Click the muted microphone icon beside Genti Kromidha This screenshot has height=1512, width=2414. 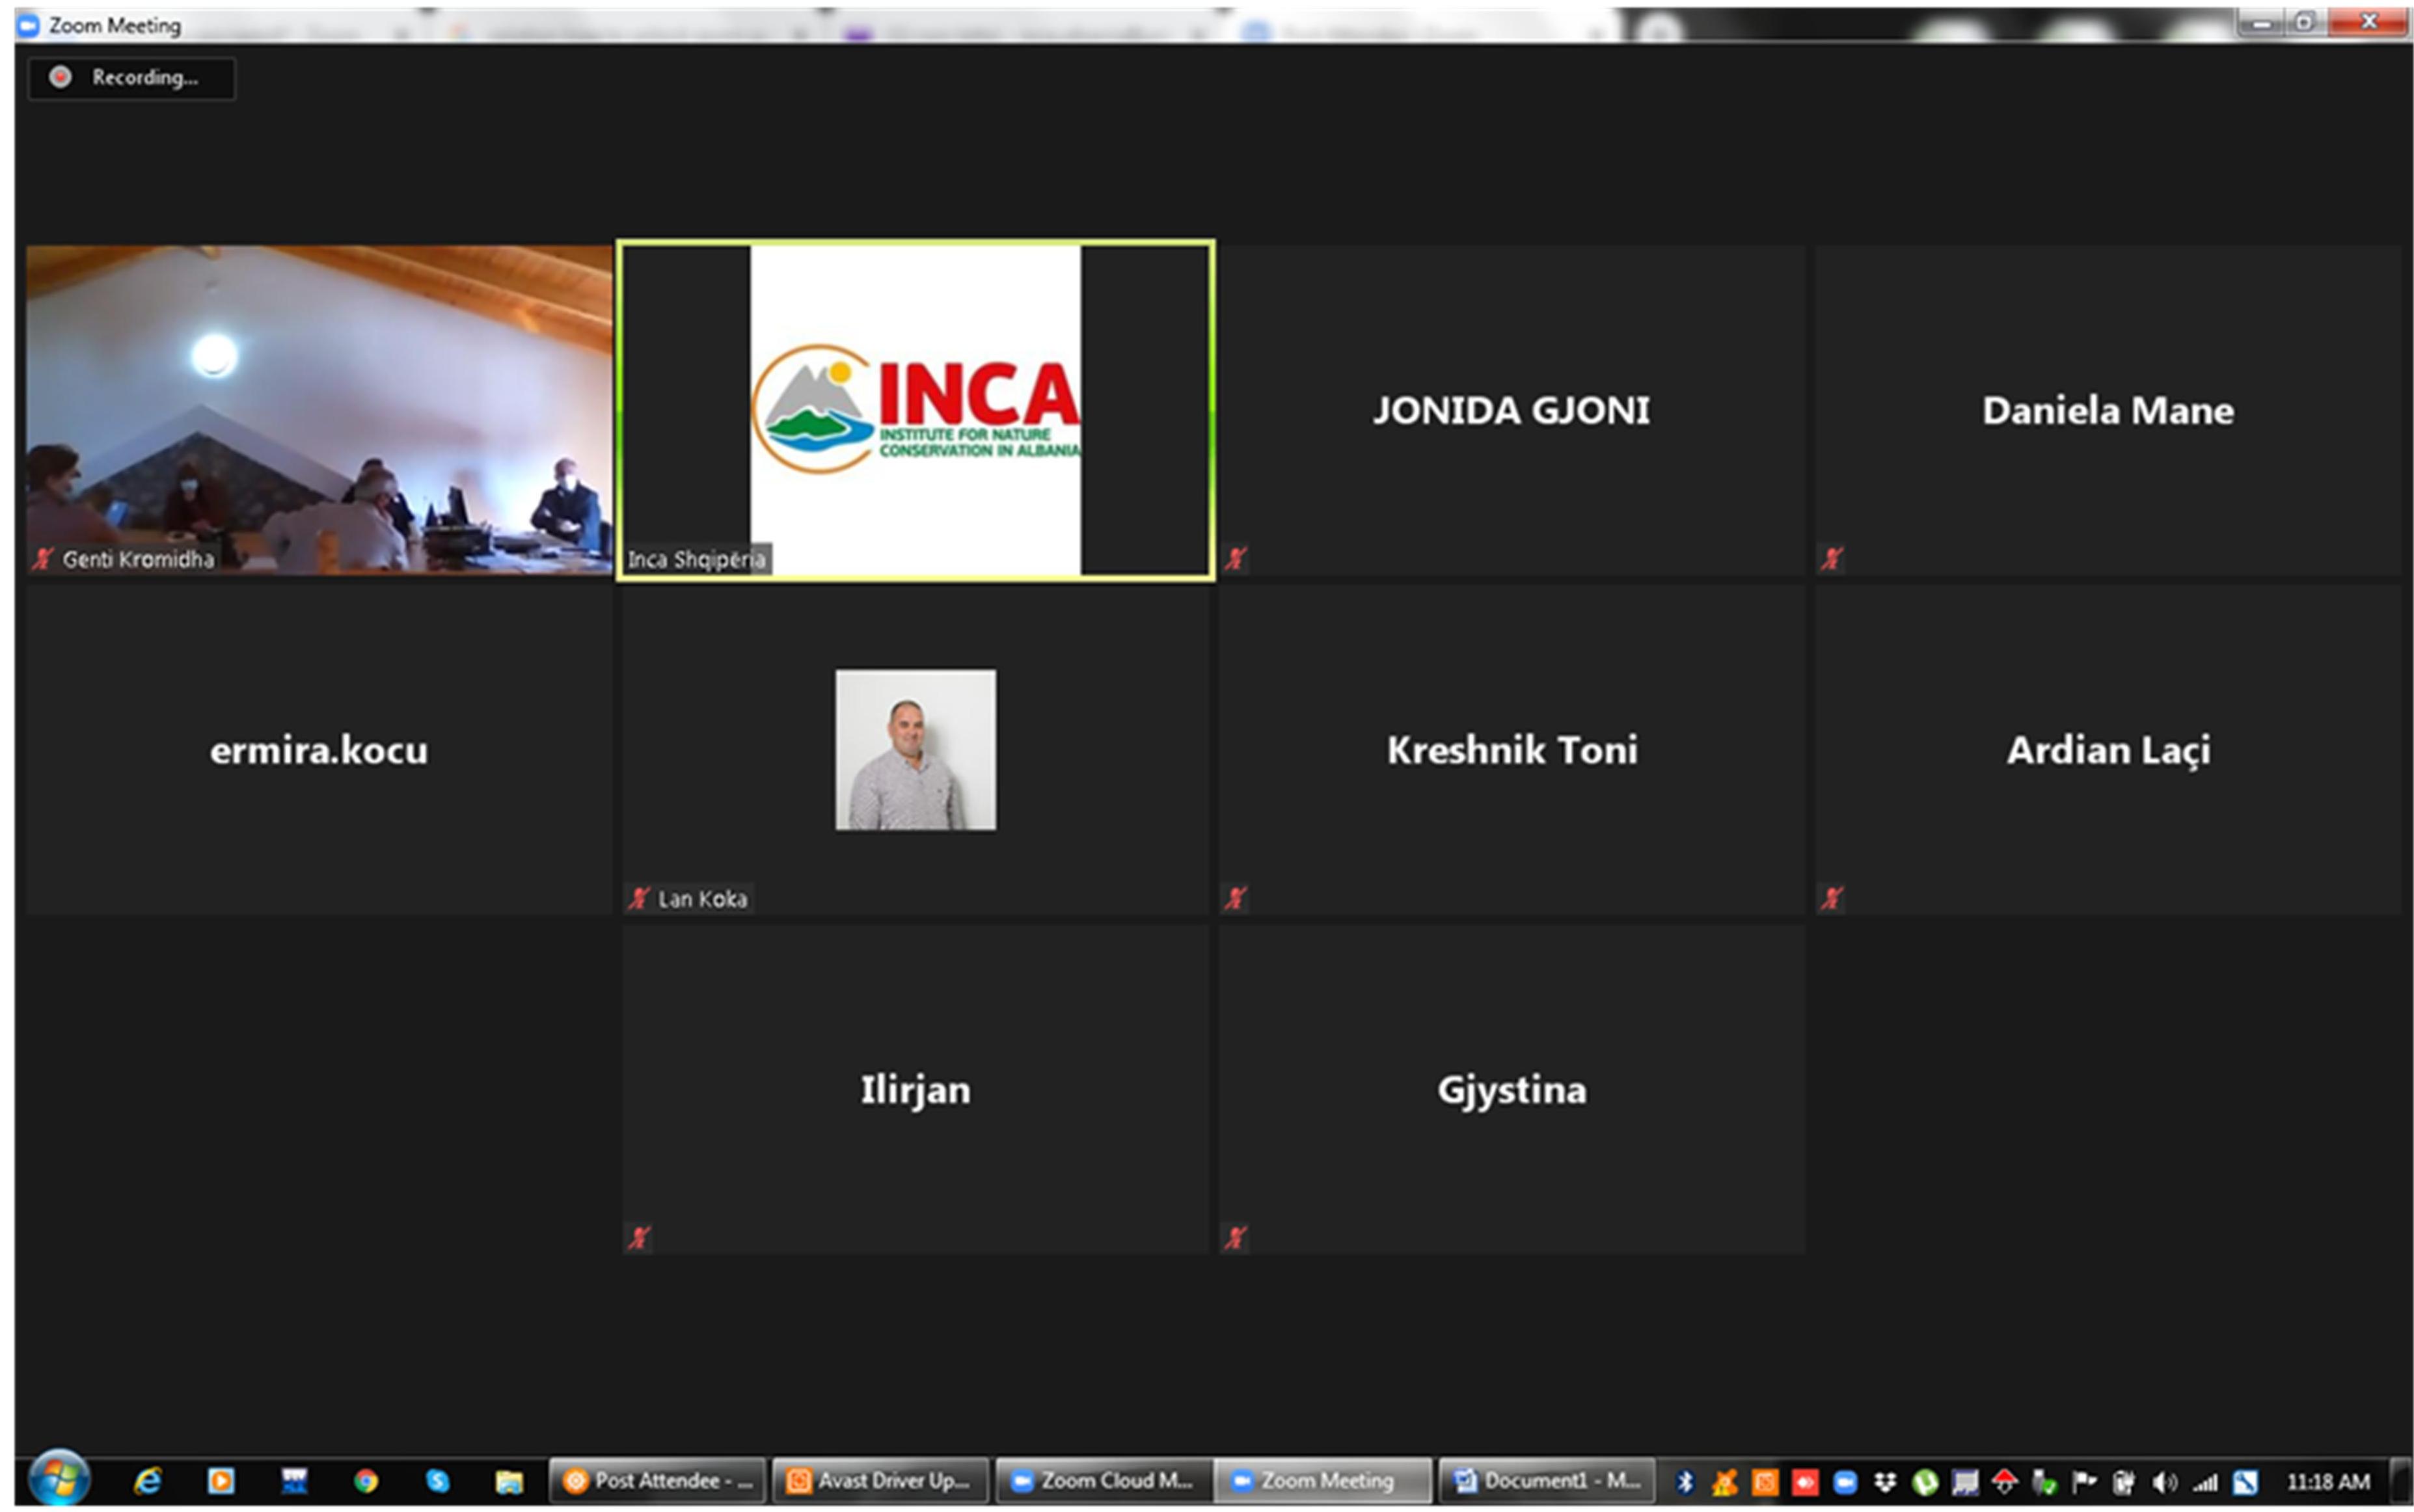tap(42, 559)
